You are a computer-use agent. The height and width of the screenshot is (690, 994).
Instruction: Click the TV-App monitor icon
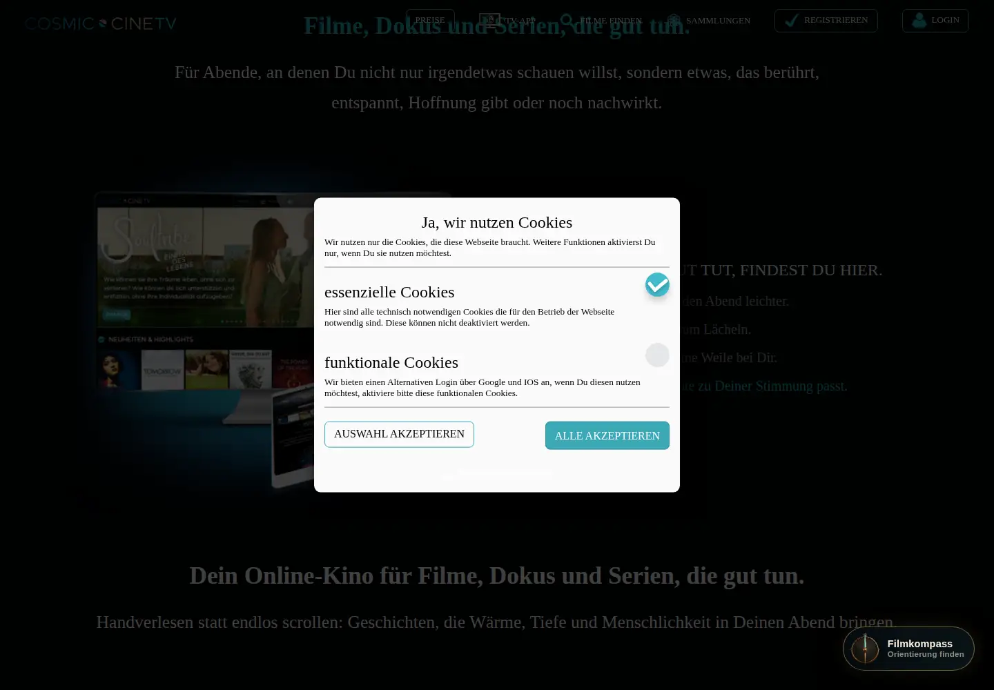click(x=489, y=21)
